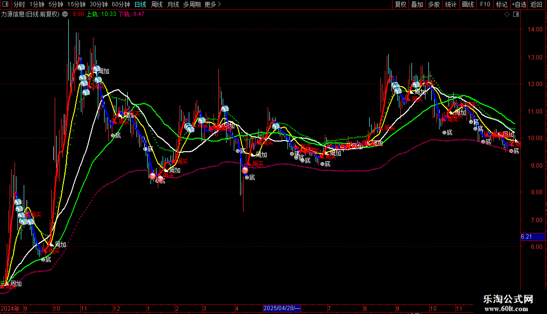Open the 统计 statistics tool

451,4
